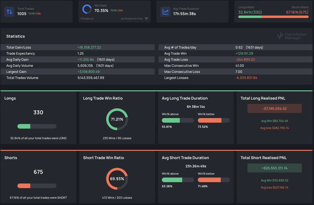This screenshot has height=205, width=314.
Task: Click short Avg Win $151,839.32
Action: pos(274,180)
